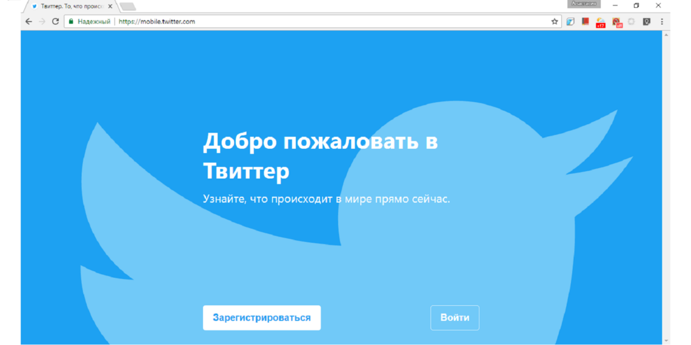Click the mobile.twitter.com address bar
This screenshot has height=345, width=691.
[303, 21]
